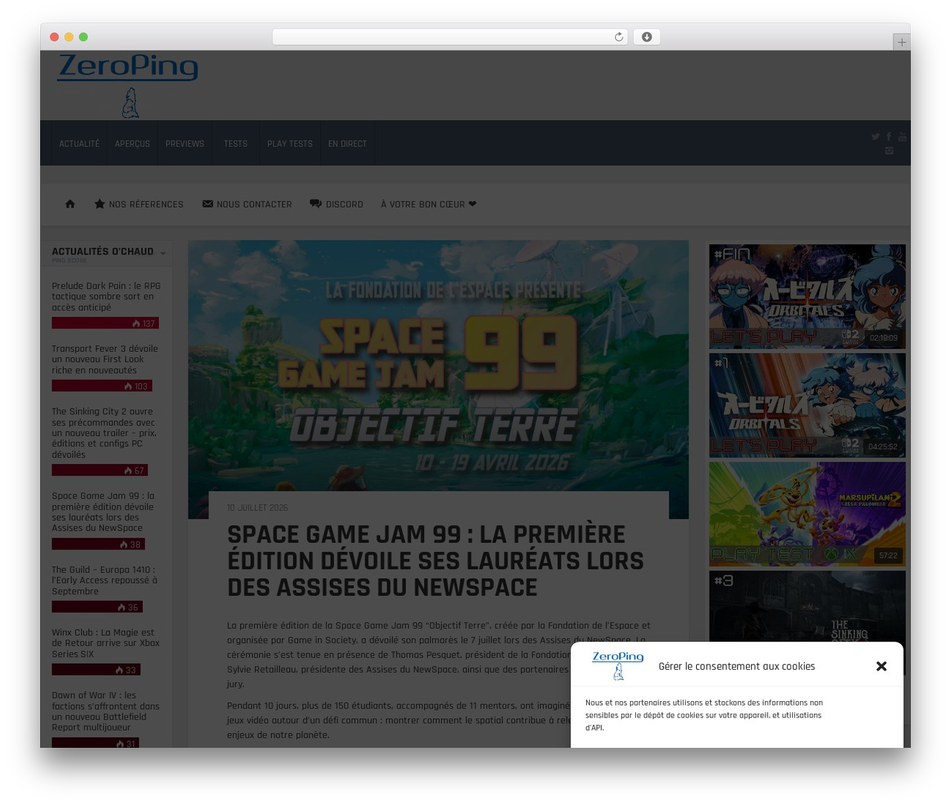Open Dawn of War IV news item
951x805 pixels.
click(x=106, y=711)
